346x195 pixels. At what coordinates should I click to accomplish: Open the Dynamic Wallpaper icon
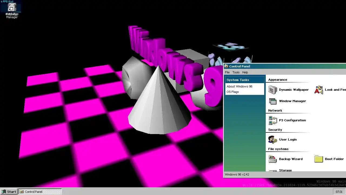pyautogui.click(x=273, y=90)
